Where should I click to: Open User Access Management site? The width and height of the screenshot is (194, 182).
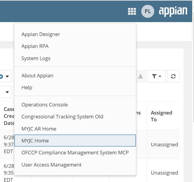tap(75, 165)
